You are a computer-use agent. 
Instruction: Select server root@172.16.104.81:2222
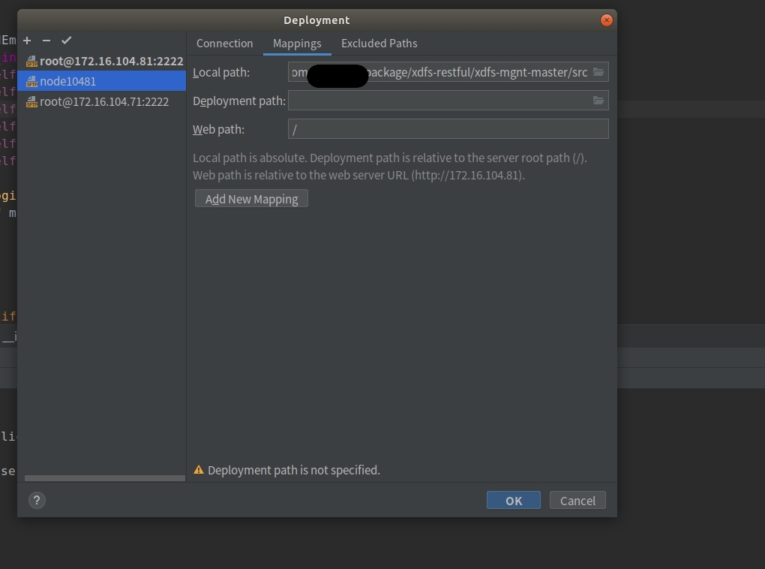pyautogui.click(x=101, y=61)
